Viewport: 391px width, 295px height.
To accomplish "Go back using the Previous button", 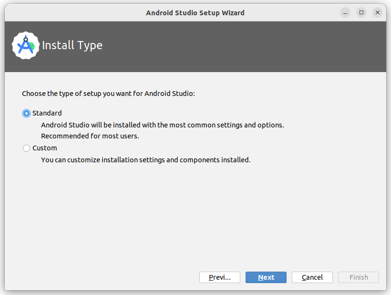I will click(x=220, y=277).
